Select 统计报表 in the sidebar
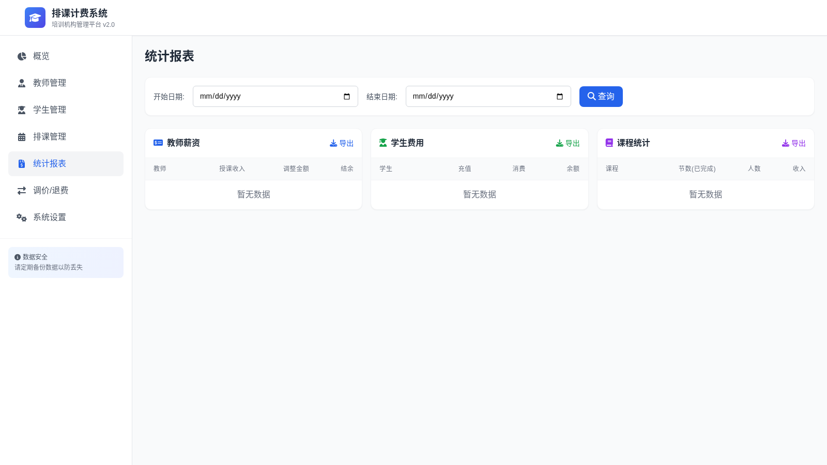This screenshot has width=827, height=465. pos(66,164)
